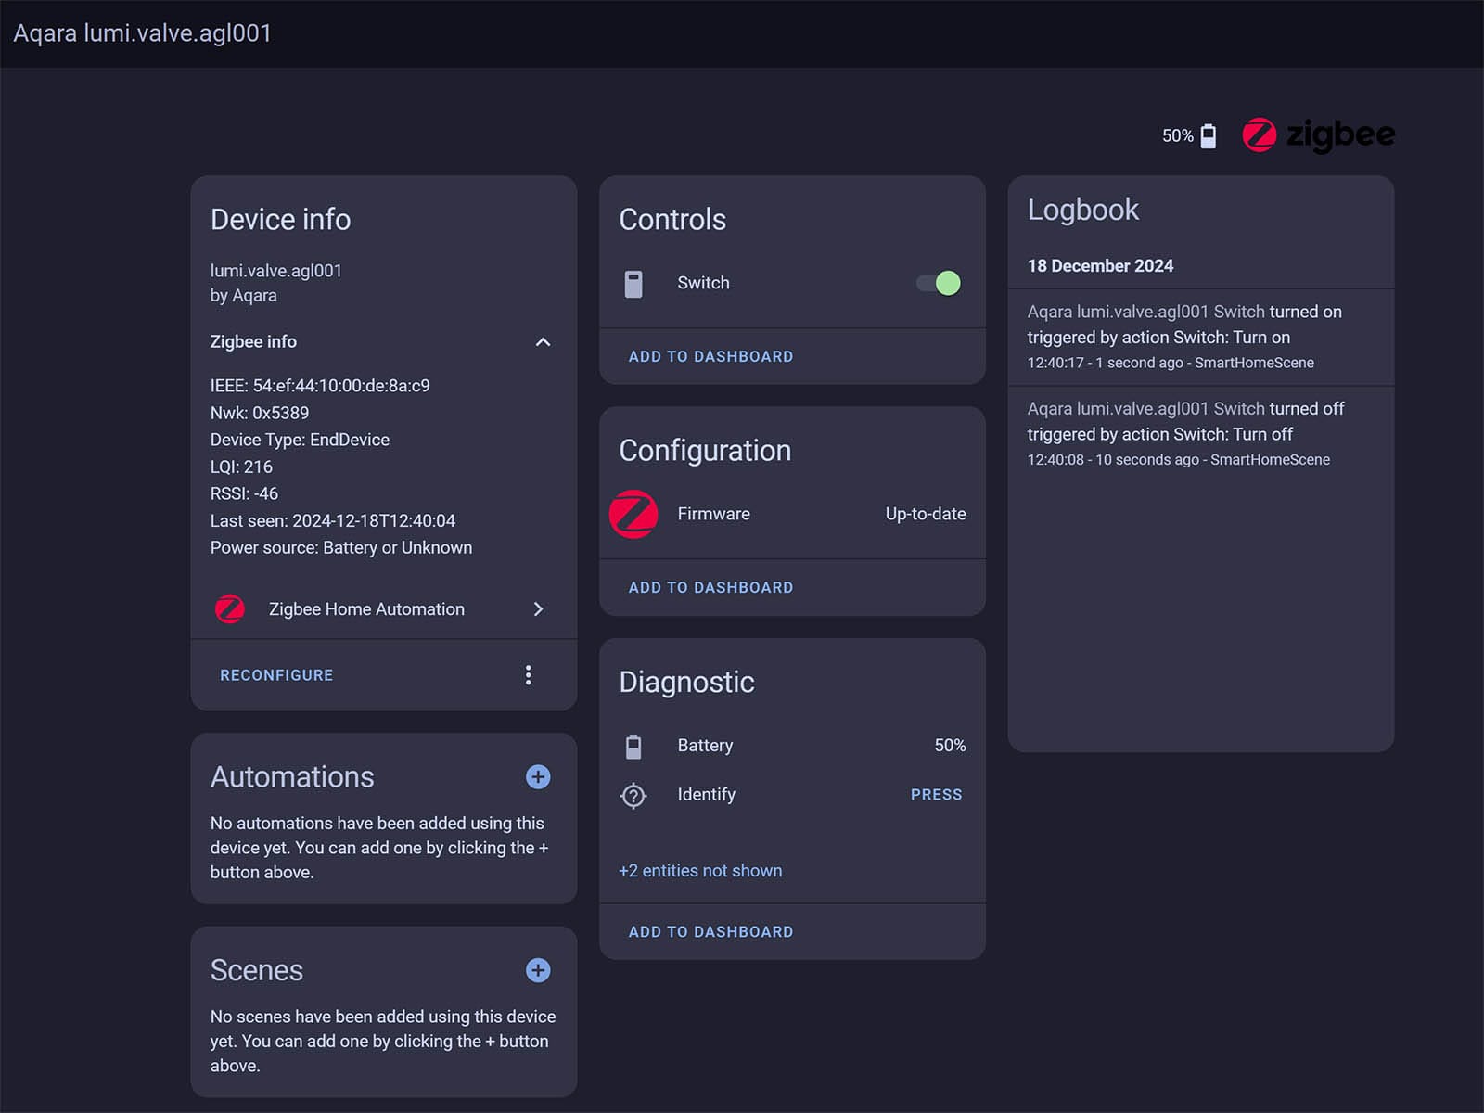1484x1113 pixels.
Task: Open the three-dot device options menu
Action: [x=529, y=675]
